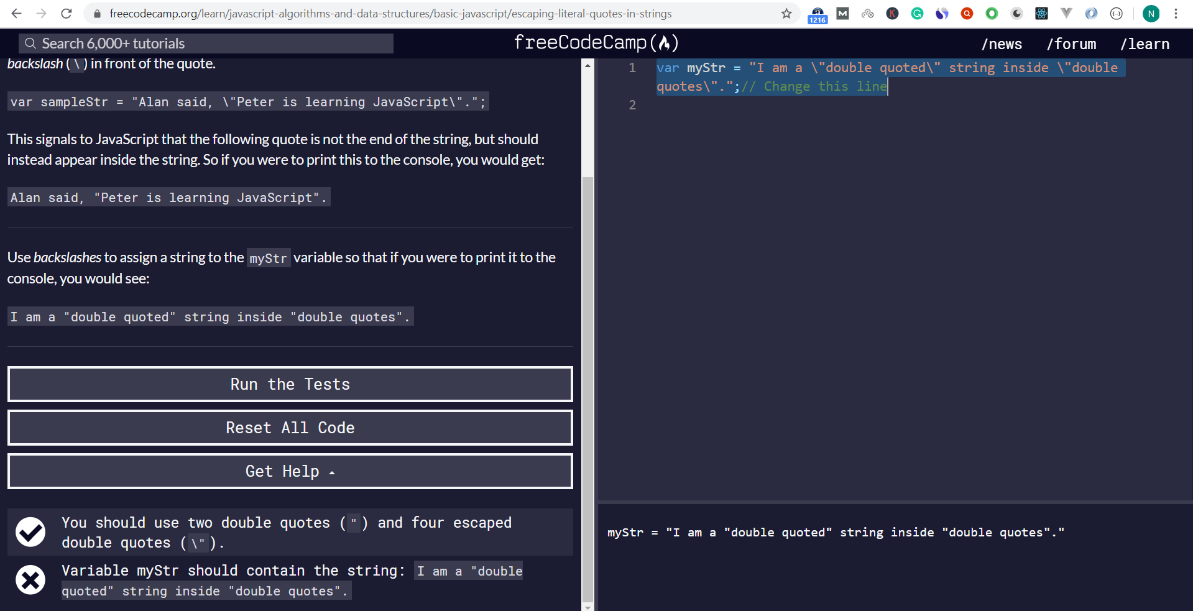The image size is (1193, 611).
Task: Click the freeCodeCamp title text
Action: [x=581, y=43]
